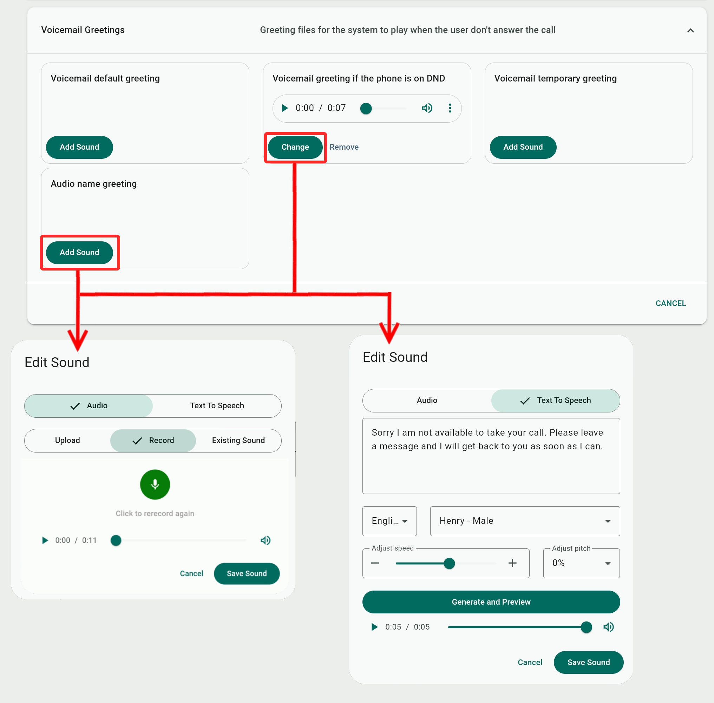Mute the DND greeting audio player
714x703 pixels.
[427, 108]
